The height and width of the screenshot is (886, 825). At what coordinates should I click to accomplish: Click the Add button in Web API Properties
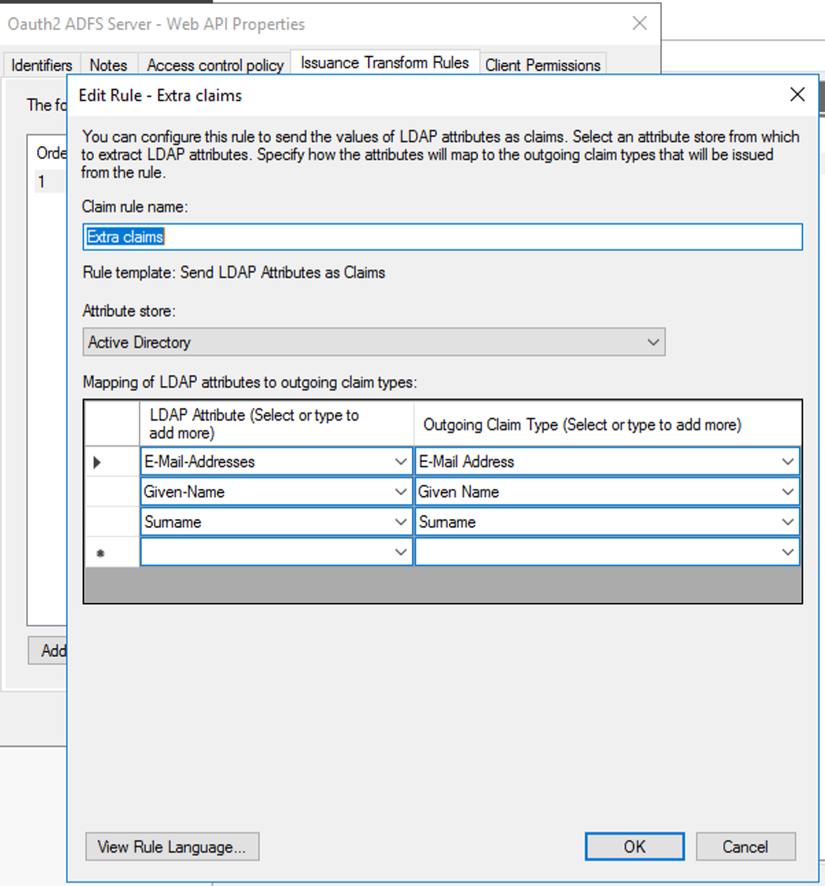(48, 650)
